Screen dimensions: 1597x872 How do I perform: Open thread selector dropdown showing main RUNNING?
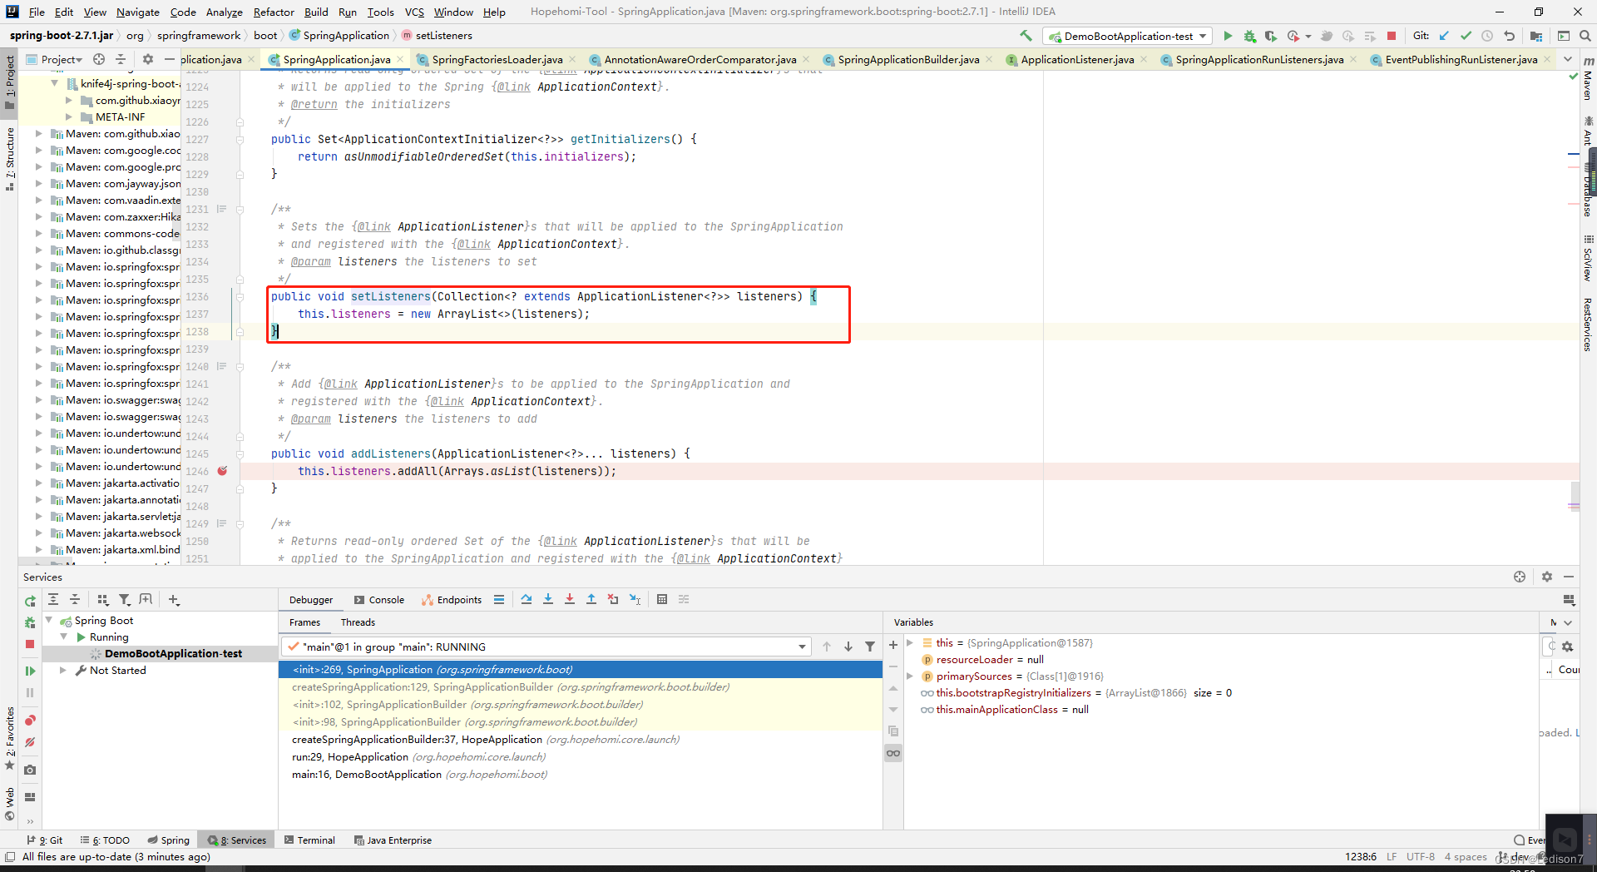(x=546, y=647)
